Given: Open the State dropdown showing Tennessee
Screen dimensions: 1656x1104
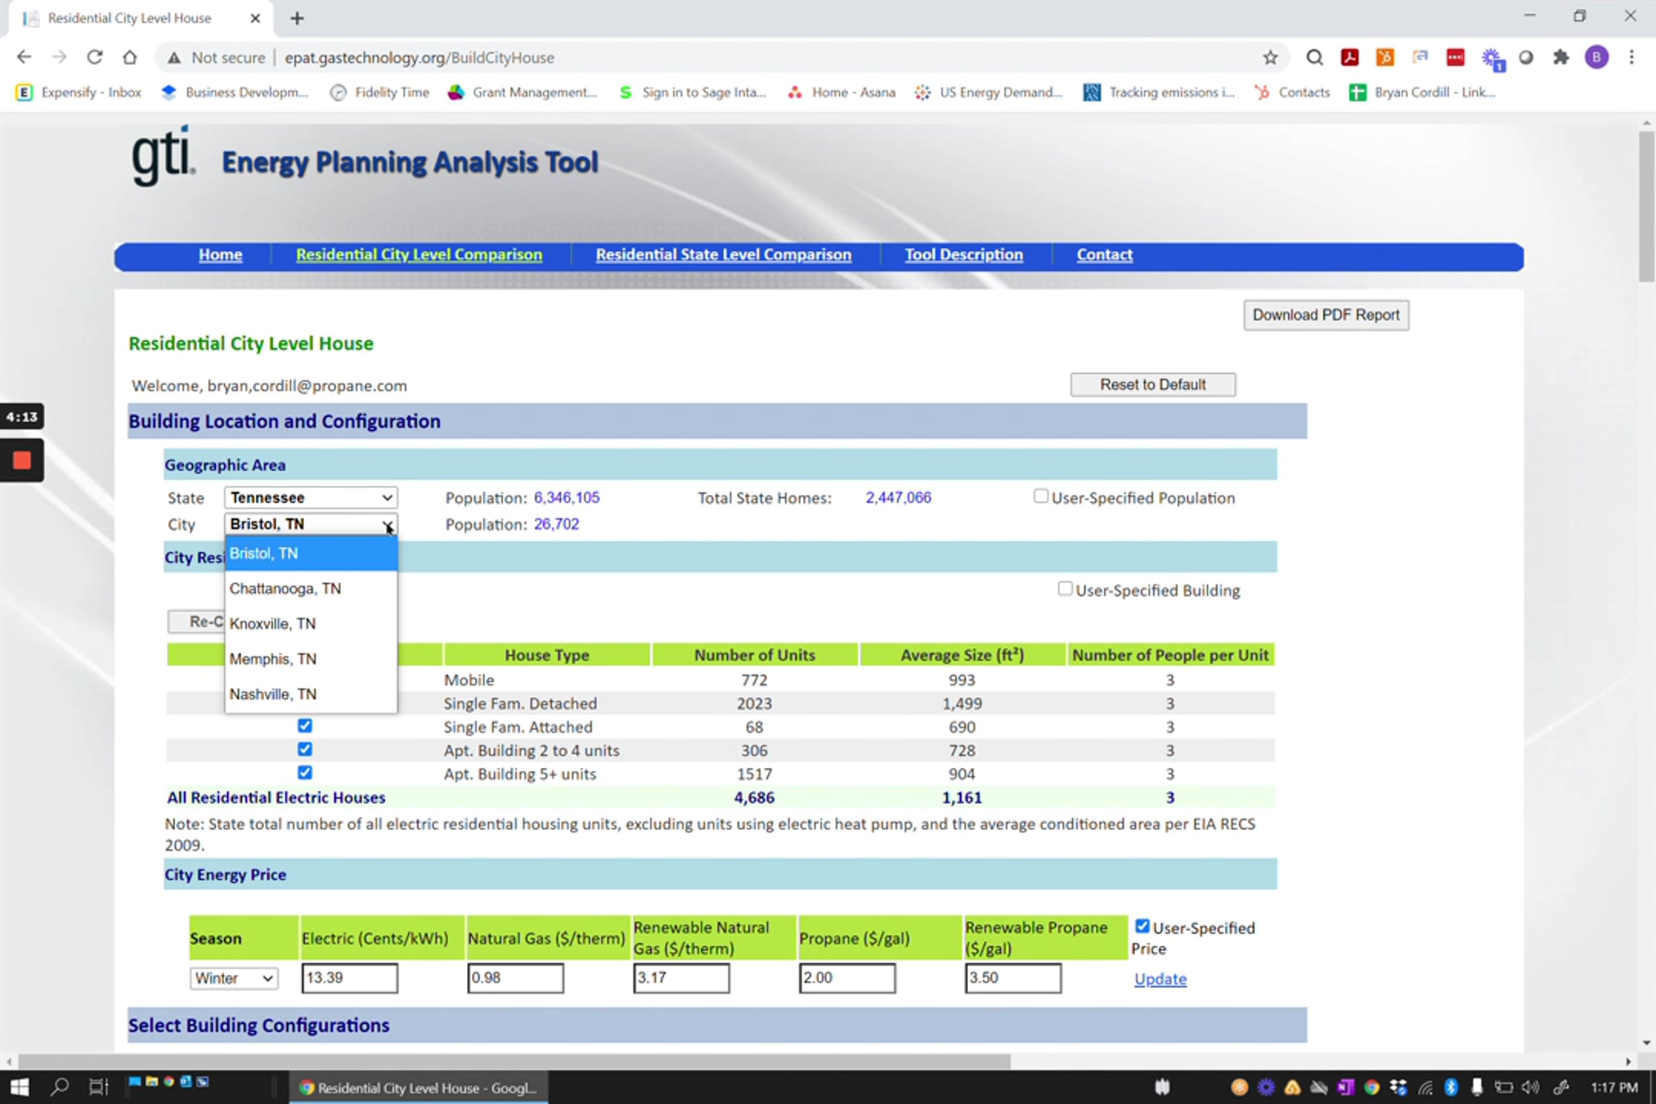Looking at the screenshot, I should tap(310, 497).
